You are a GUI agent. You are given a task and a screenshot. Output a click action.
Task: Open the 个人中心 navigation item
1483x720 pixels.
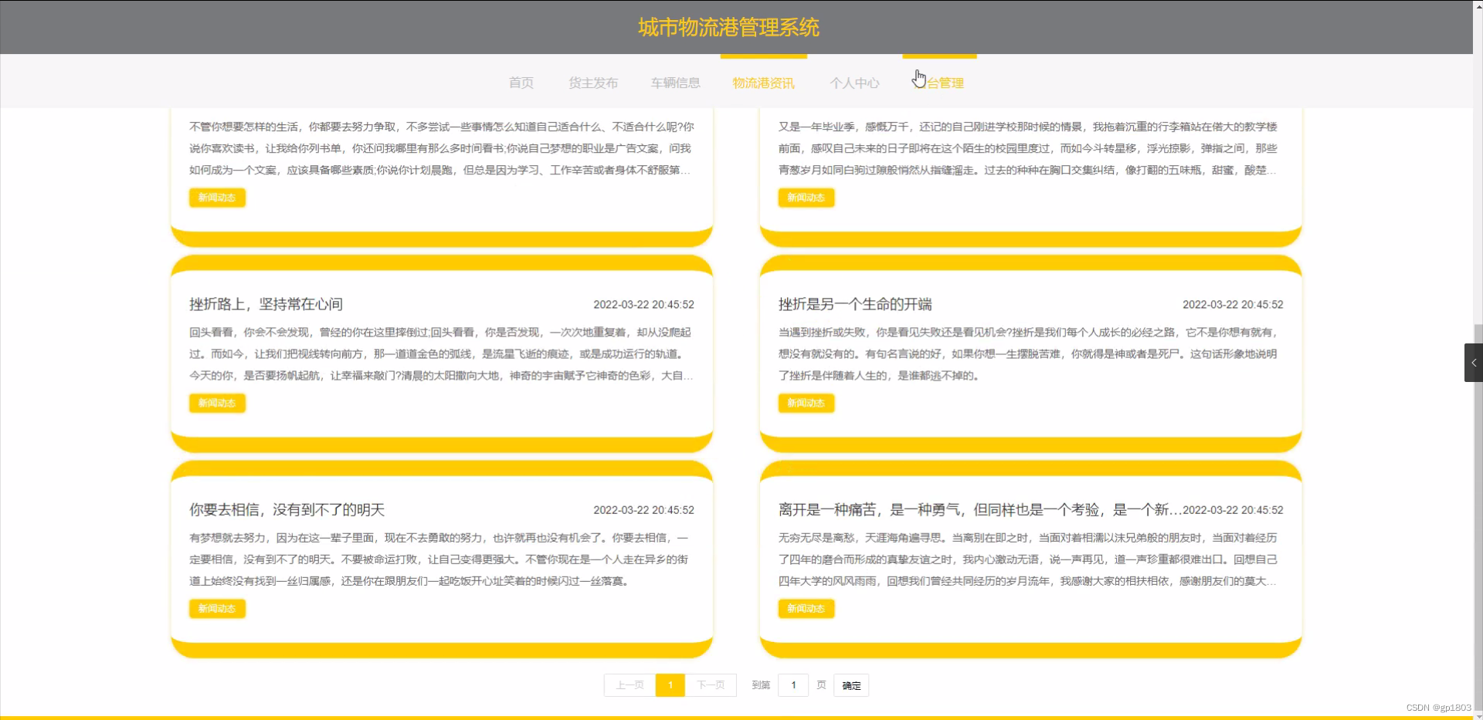pos(854,83)
